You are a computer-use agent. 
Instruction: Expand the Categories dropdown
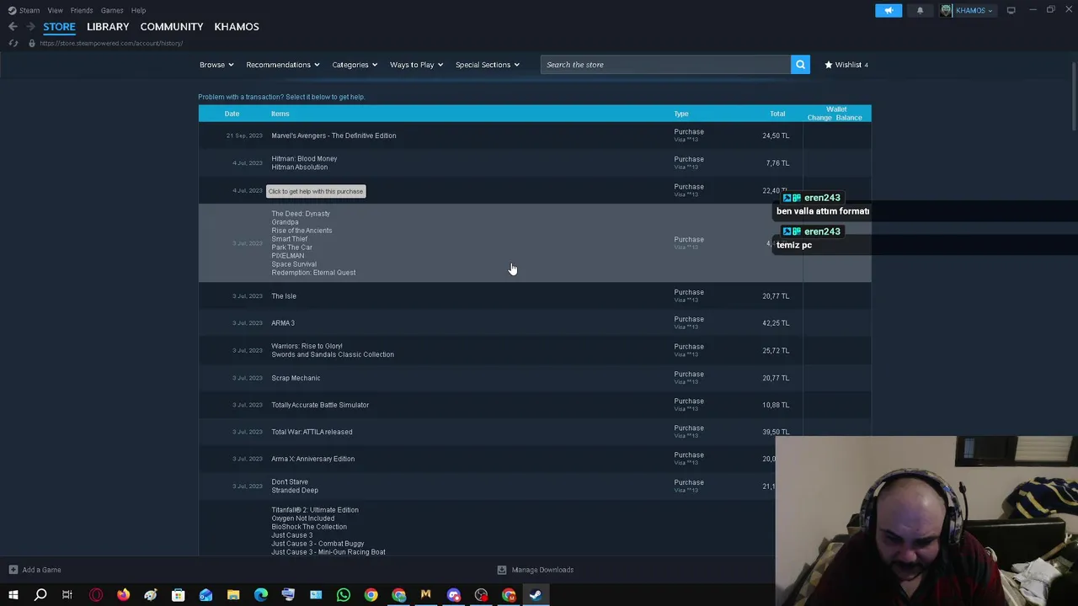point(355,65)
